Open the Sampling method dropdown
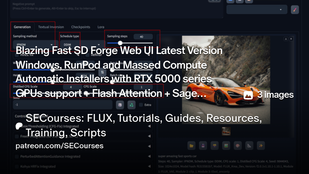This screenshot has width=309, height=174. tap(33, 45)
